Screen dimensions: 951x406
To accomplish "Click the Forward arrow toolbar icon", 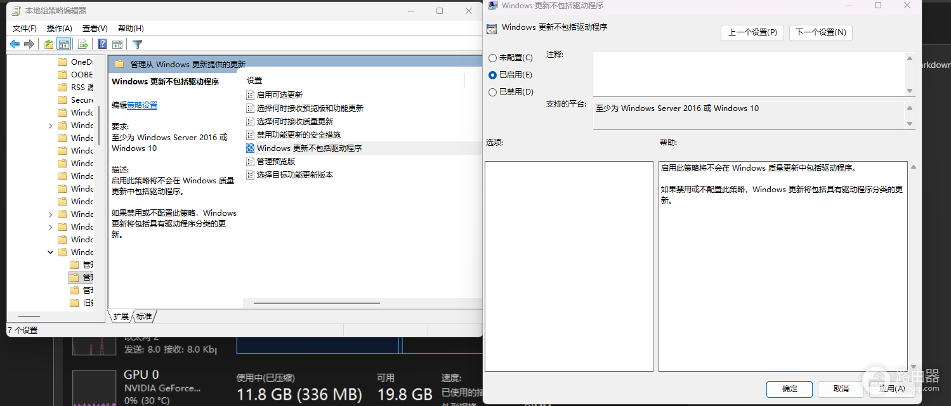I will [29, 44].
